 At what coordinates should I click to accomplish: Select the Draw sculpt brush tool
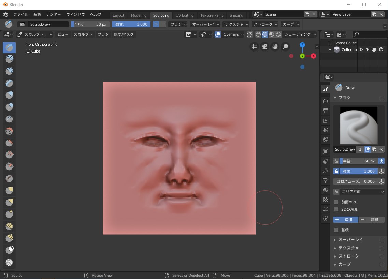[x=9, y=47]
